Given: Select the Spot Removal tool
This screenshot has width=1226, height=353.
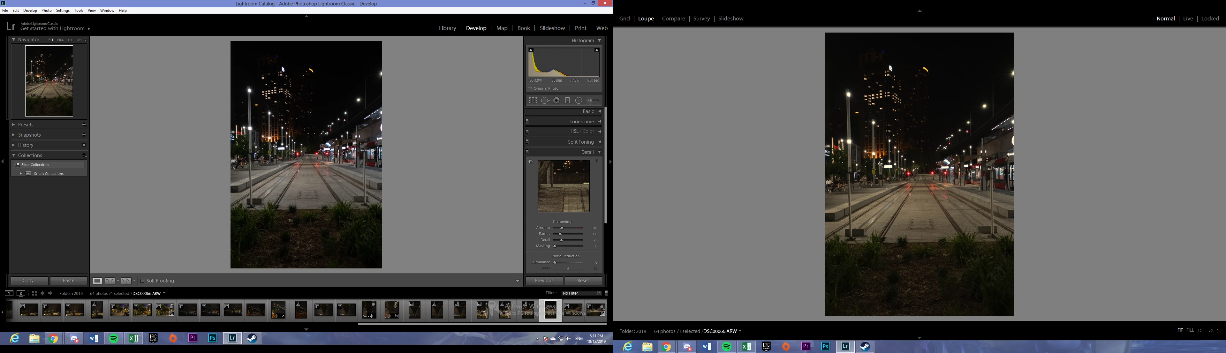Looking at the screenshot, I should tap(545, 101).
